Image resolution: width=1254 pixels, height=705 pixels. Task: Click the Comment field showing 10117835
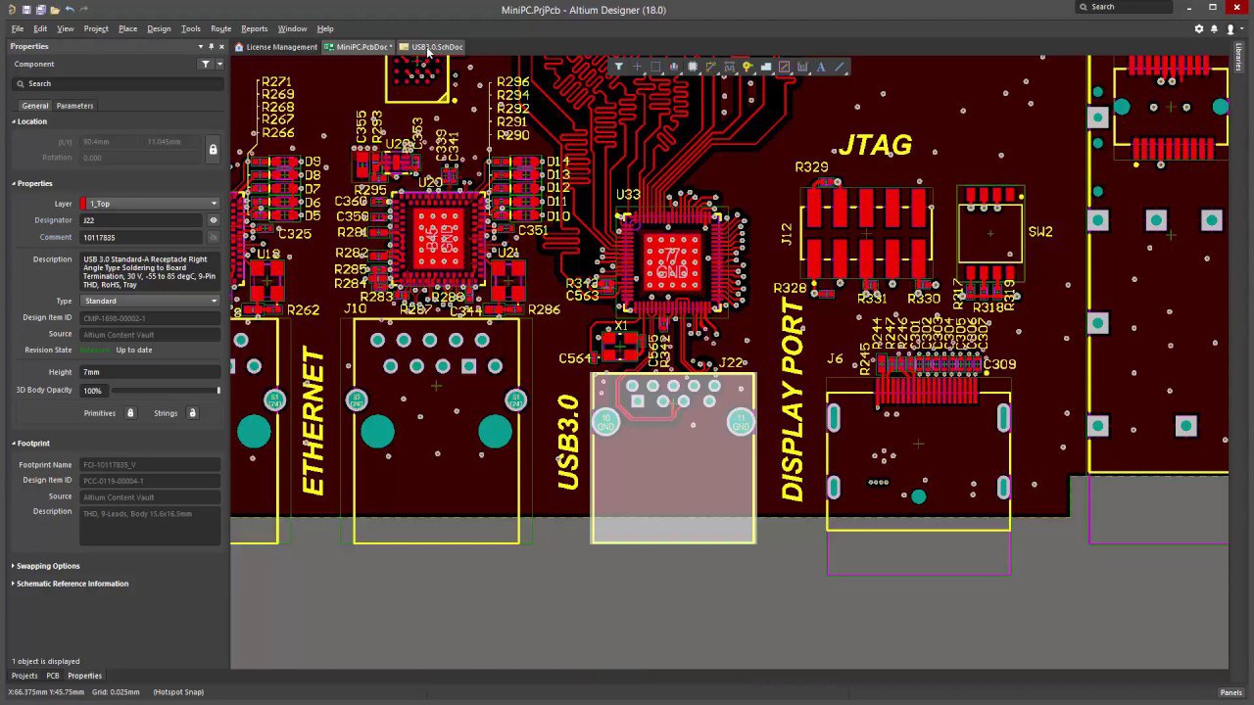coord(142,237)
